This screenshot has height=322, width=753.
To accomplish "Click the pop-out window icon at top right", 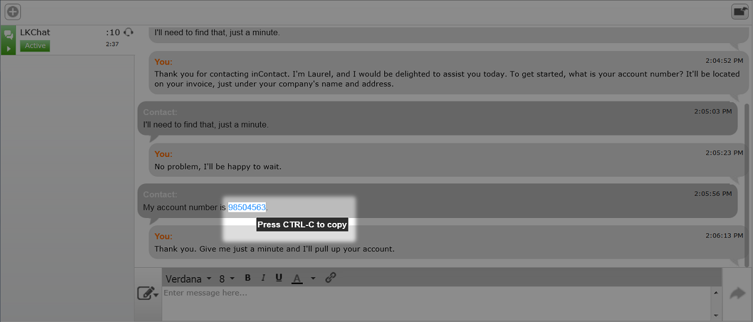I will pyautogui.click(x=739, y=11).
